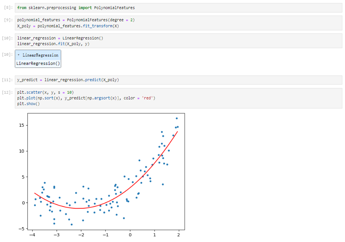The width and height of the screenshot is (345, 242).
Task: Click the [11]: cell prompt
Action: point(7,80)
